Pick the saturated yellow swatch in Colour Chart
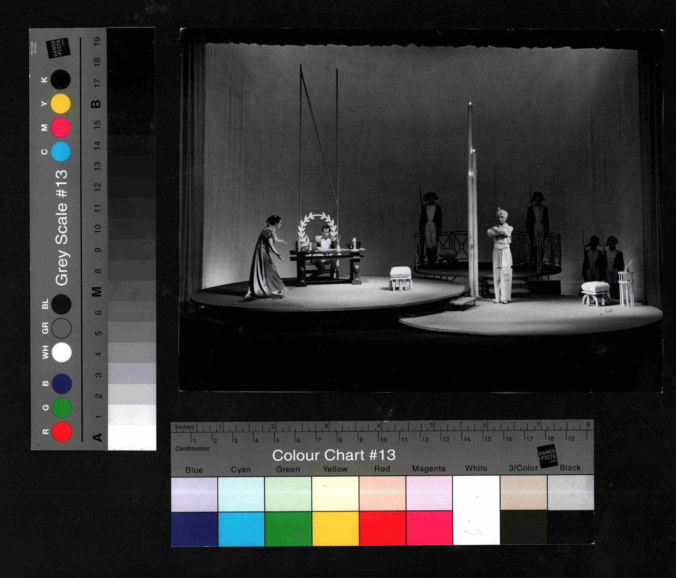The image size is (676, 578). pyautogui.click(x=335, y=528)
